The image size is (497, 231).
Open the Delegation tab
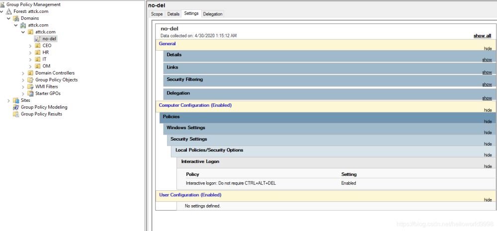[213, 14]
